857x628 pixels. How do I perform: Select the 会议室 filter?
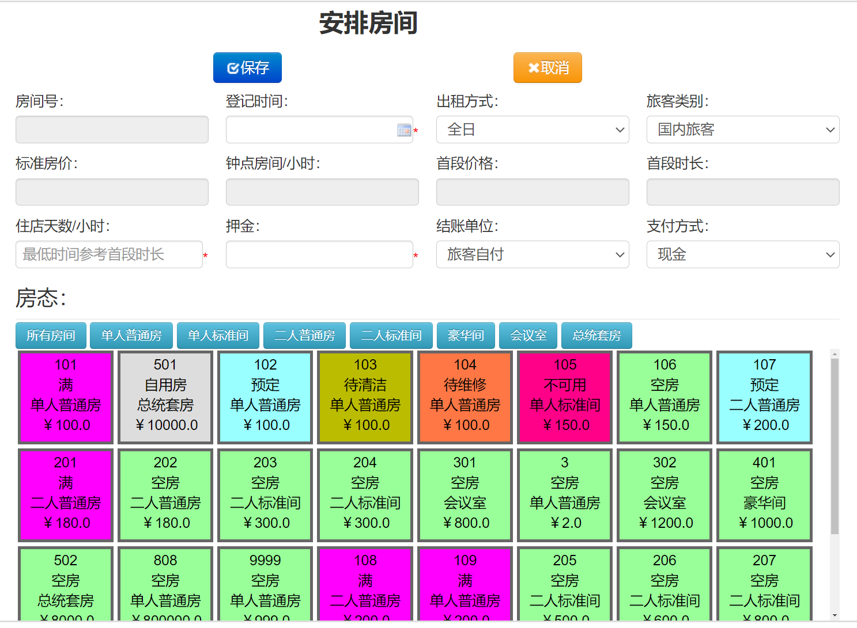[x=528, y=336]
